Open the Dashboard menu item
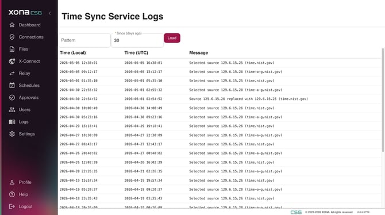The height and width of the screenshot is (215, 385). (29, 25)
